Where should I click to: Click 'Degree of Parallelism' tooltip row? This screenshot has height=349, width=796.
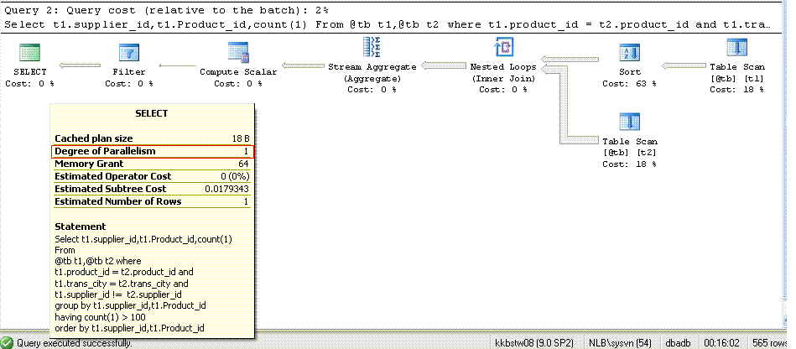(152, 151)
